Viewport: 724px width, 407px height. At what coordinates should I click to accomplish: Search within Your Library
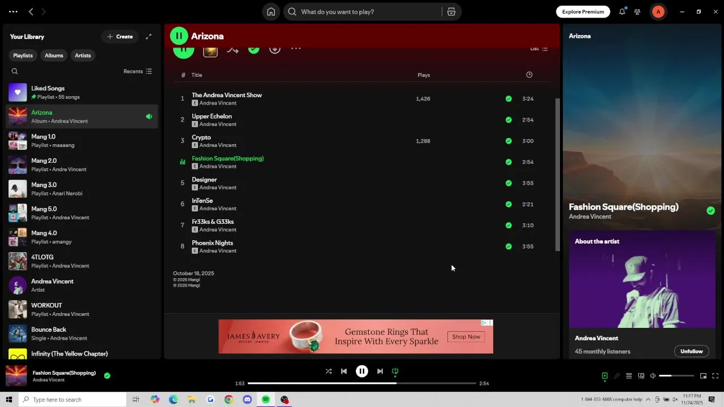pyautogui.click(x=15, y=71)
